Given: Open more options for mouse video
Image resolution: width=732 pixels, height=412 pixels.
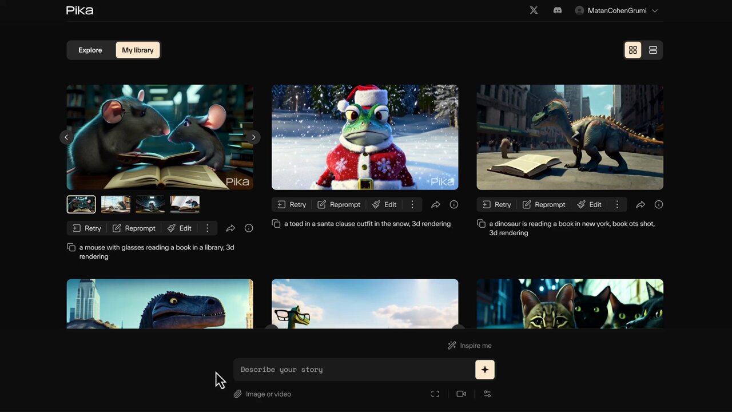Looking at the screenshot, I should pyautogui.click(x=207, y=228).
